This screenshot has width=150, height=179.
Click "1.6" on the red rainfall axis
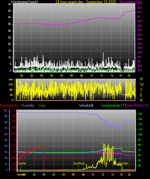13,146
